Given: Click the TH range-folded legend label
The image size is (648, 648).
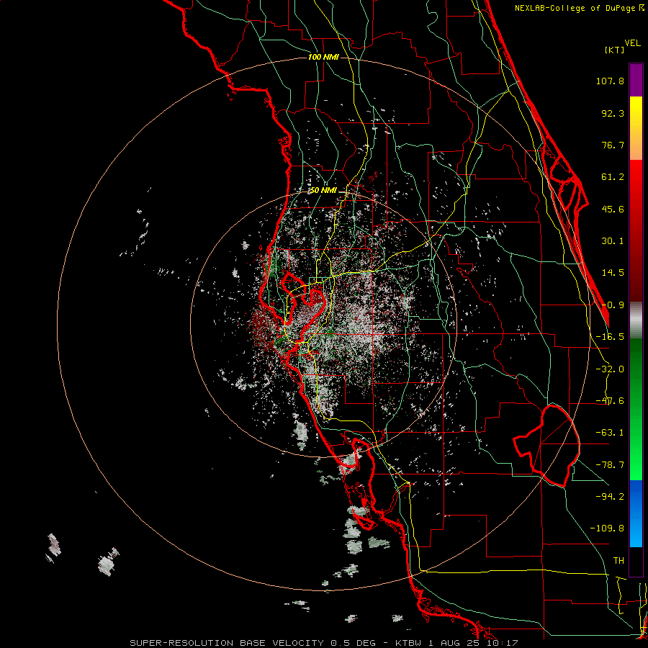Looking at the screenshot, I should click(618, 560).
